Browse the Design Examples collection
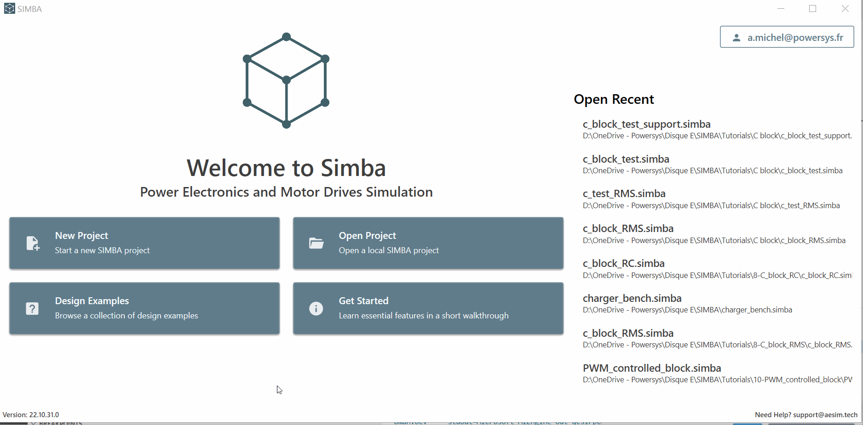Viewport: 863px width, 425px height. tap(144, 308)
